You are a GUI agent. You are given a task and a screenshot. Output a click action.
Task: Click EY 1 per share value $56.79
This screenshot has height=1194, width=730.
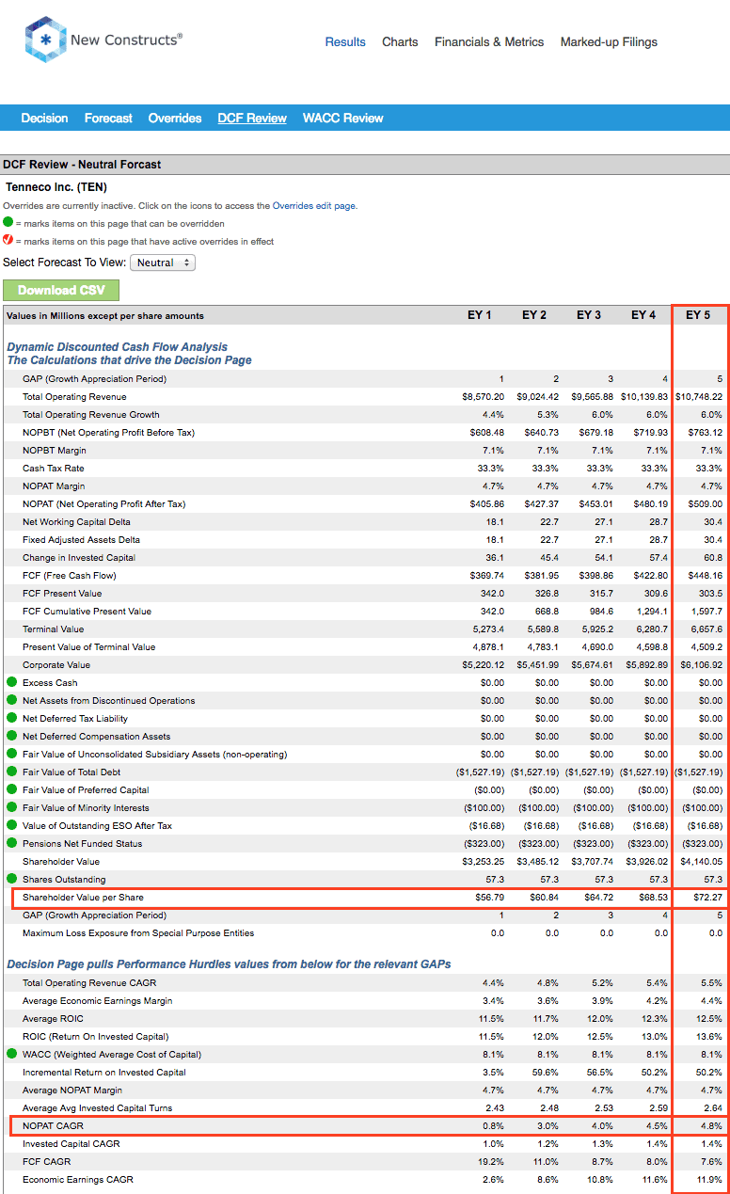click(x=490, y=897)
